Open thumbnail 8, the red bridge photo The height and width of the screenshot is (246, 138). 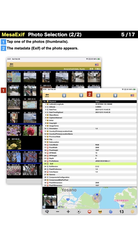click(x=30, y=91)
